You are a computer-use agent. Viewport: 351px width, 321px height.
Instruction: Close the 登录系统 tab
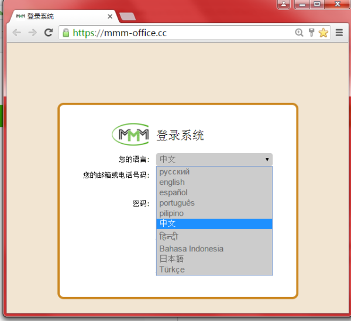click(110, 16)
